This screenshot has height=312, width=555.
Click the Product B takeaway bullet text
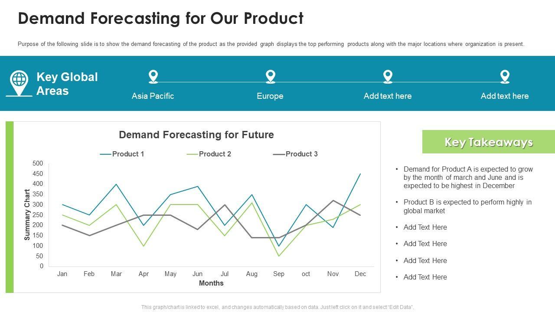click(x=467, y=206)
